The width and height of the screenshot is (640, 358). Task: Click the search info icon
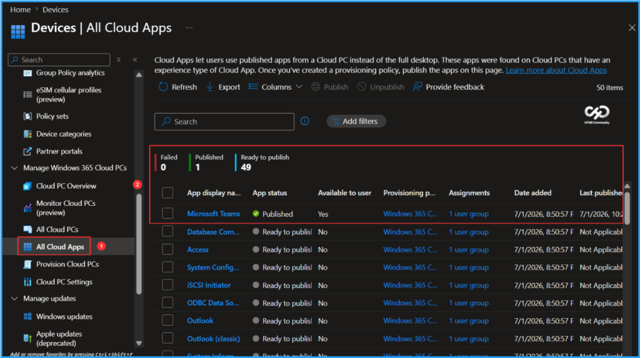coord(305,121)
